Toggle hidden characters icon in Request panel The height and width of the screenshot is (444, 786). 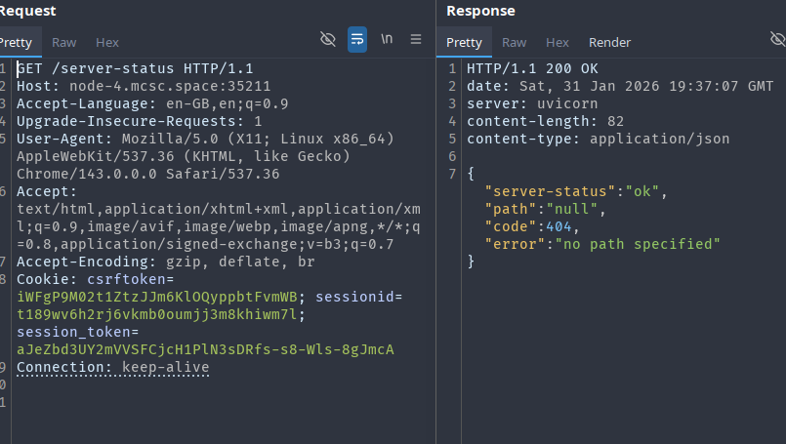[328, 39]
